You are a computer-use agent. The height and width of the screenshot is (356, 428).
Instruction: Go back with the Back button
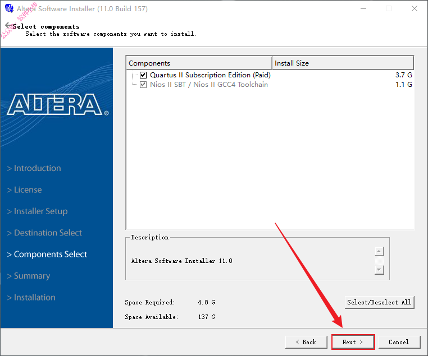coord(306,342)
